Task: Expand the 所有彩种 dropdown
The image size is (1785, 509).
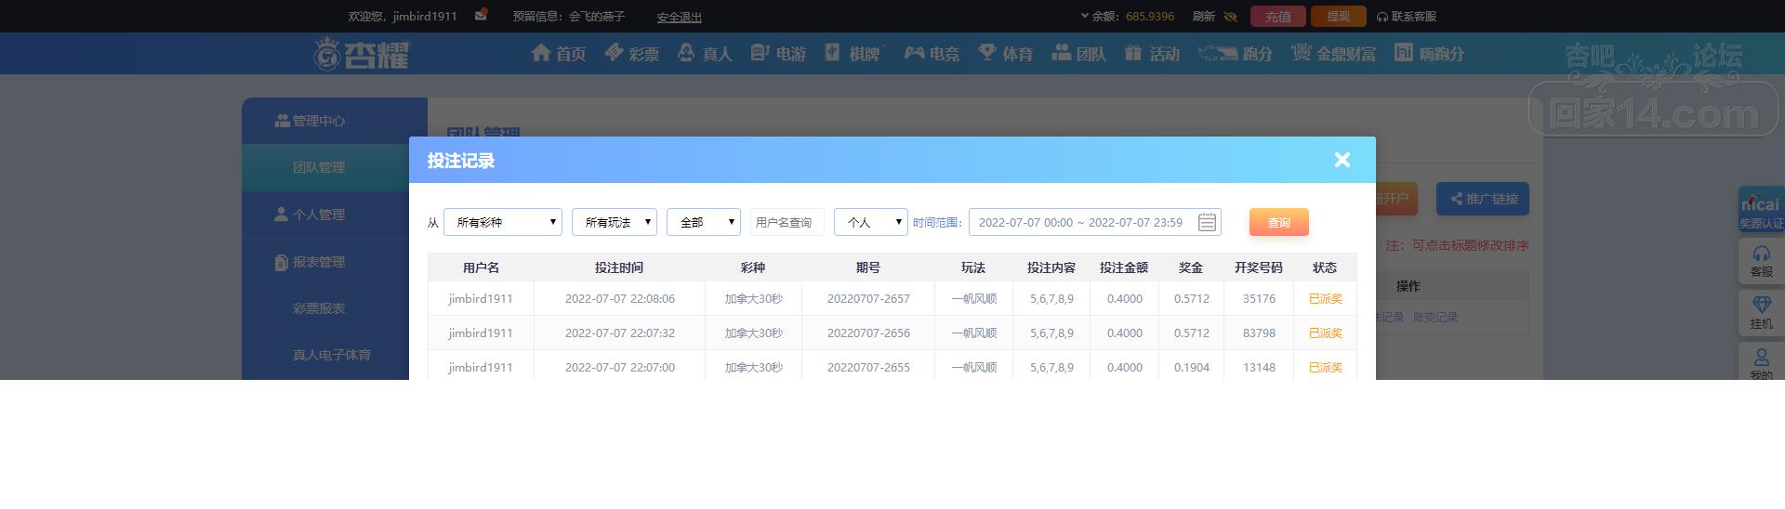Action: [503, 223]
